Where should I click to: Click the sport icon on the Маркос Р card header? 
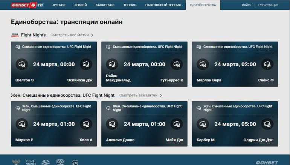pos(18,108)
